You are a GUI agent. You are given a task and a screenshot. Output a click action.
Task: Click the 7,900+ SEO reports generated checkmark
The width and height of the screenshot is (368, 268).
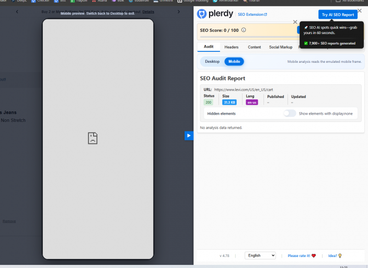(306, 43)
